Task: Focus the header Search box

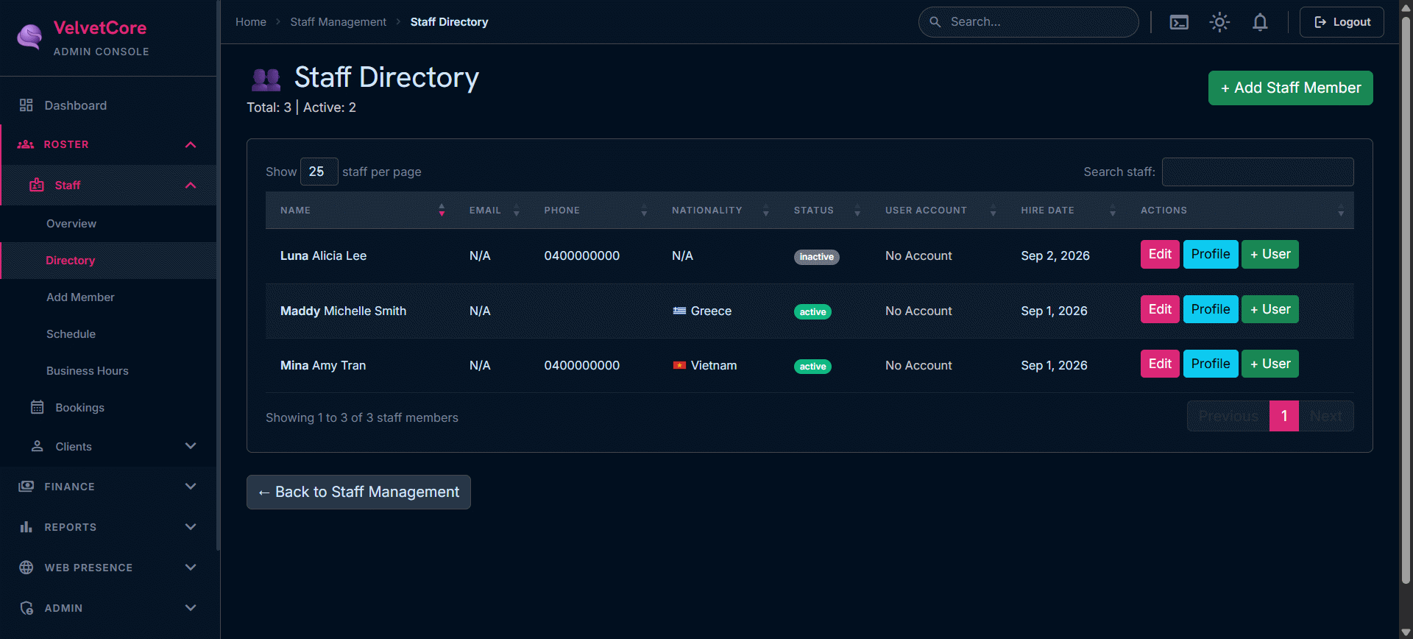Action: (x=1028, y=22)
